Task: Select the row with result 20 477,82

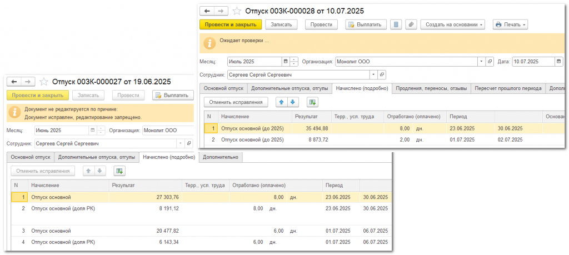Action: tap(202, 231)
